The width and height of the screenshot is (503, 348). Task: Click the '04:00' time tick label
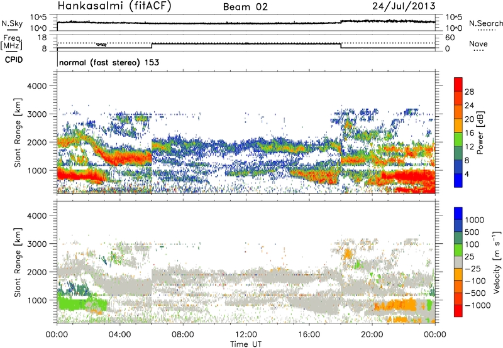click(x=119, y=335)
